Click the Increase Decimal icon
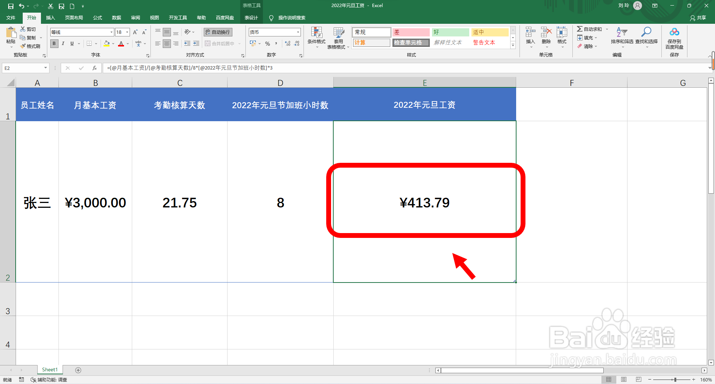 (x=287, y=43)
